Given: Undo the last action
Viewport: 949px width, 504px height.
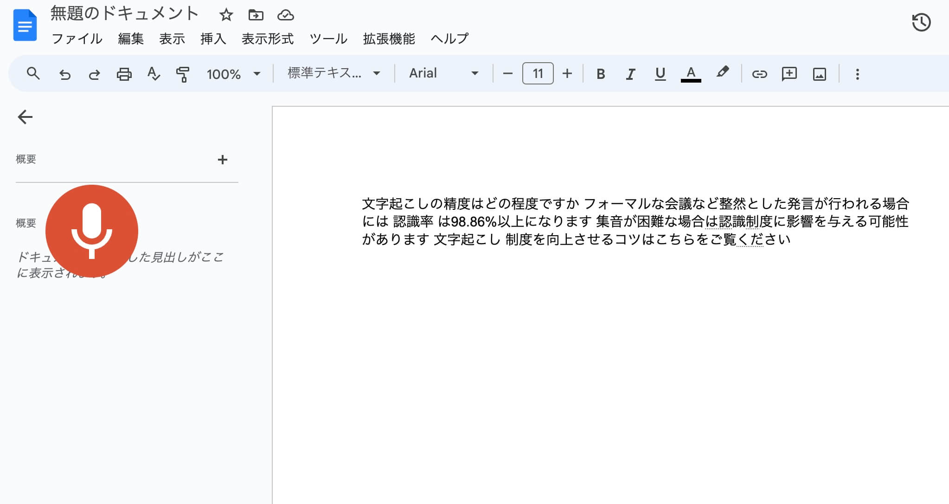Looking at the screenshot, I should (x=64, y=74).
